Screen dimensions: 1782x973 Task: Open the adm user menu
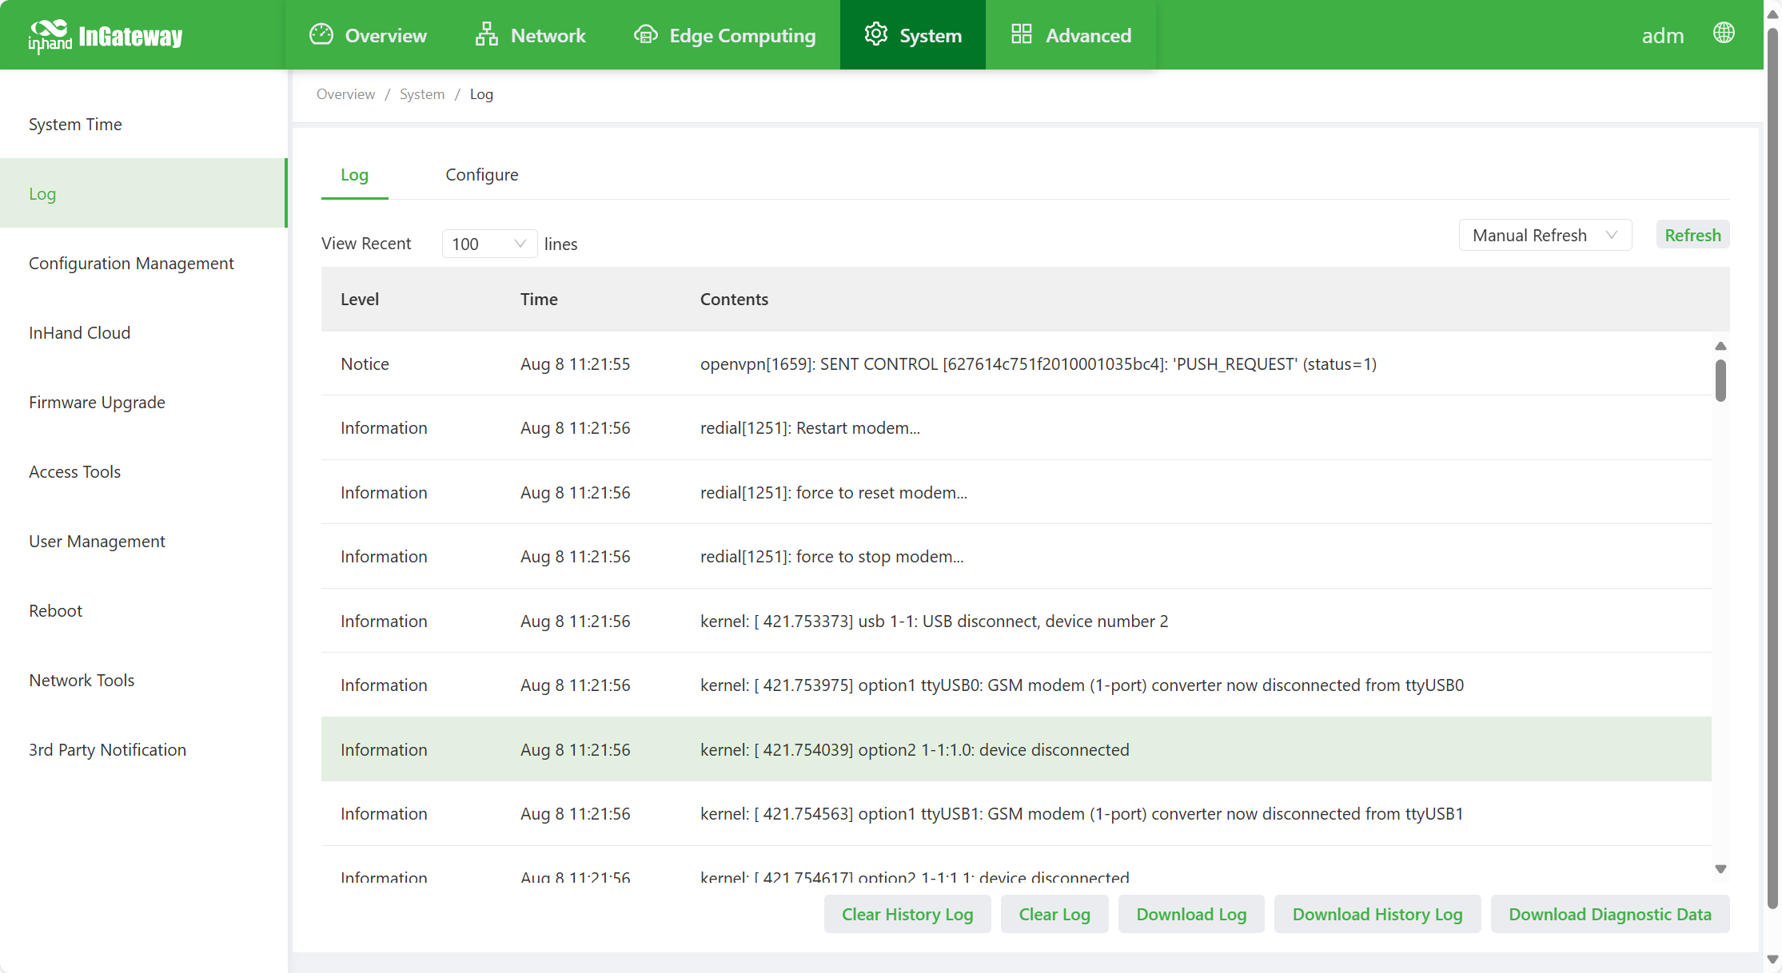point(1662,36)
